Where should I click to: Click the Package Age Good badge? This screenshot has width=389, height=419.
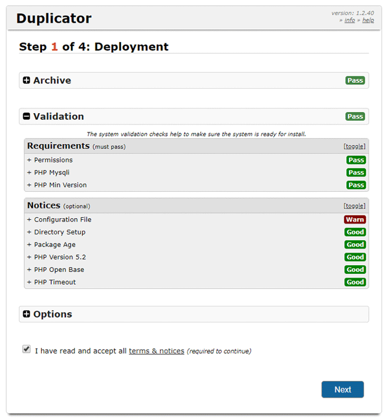click(355, 245)
